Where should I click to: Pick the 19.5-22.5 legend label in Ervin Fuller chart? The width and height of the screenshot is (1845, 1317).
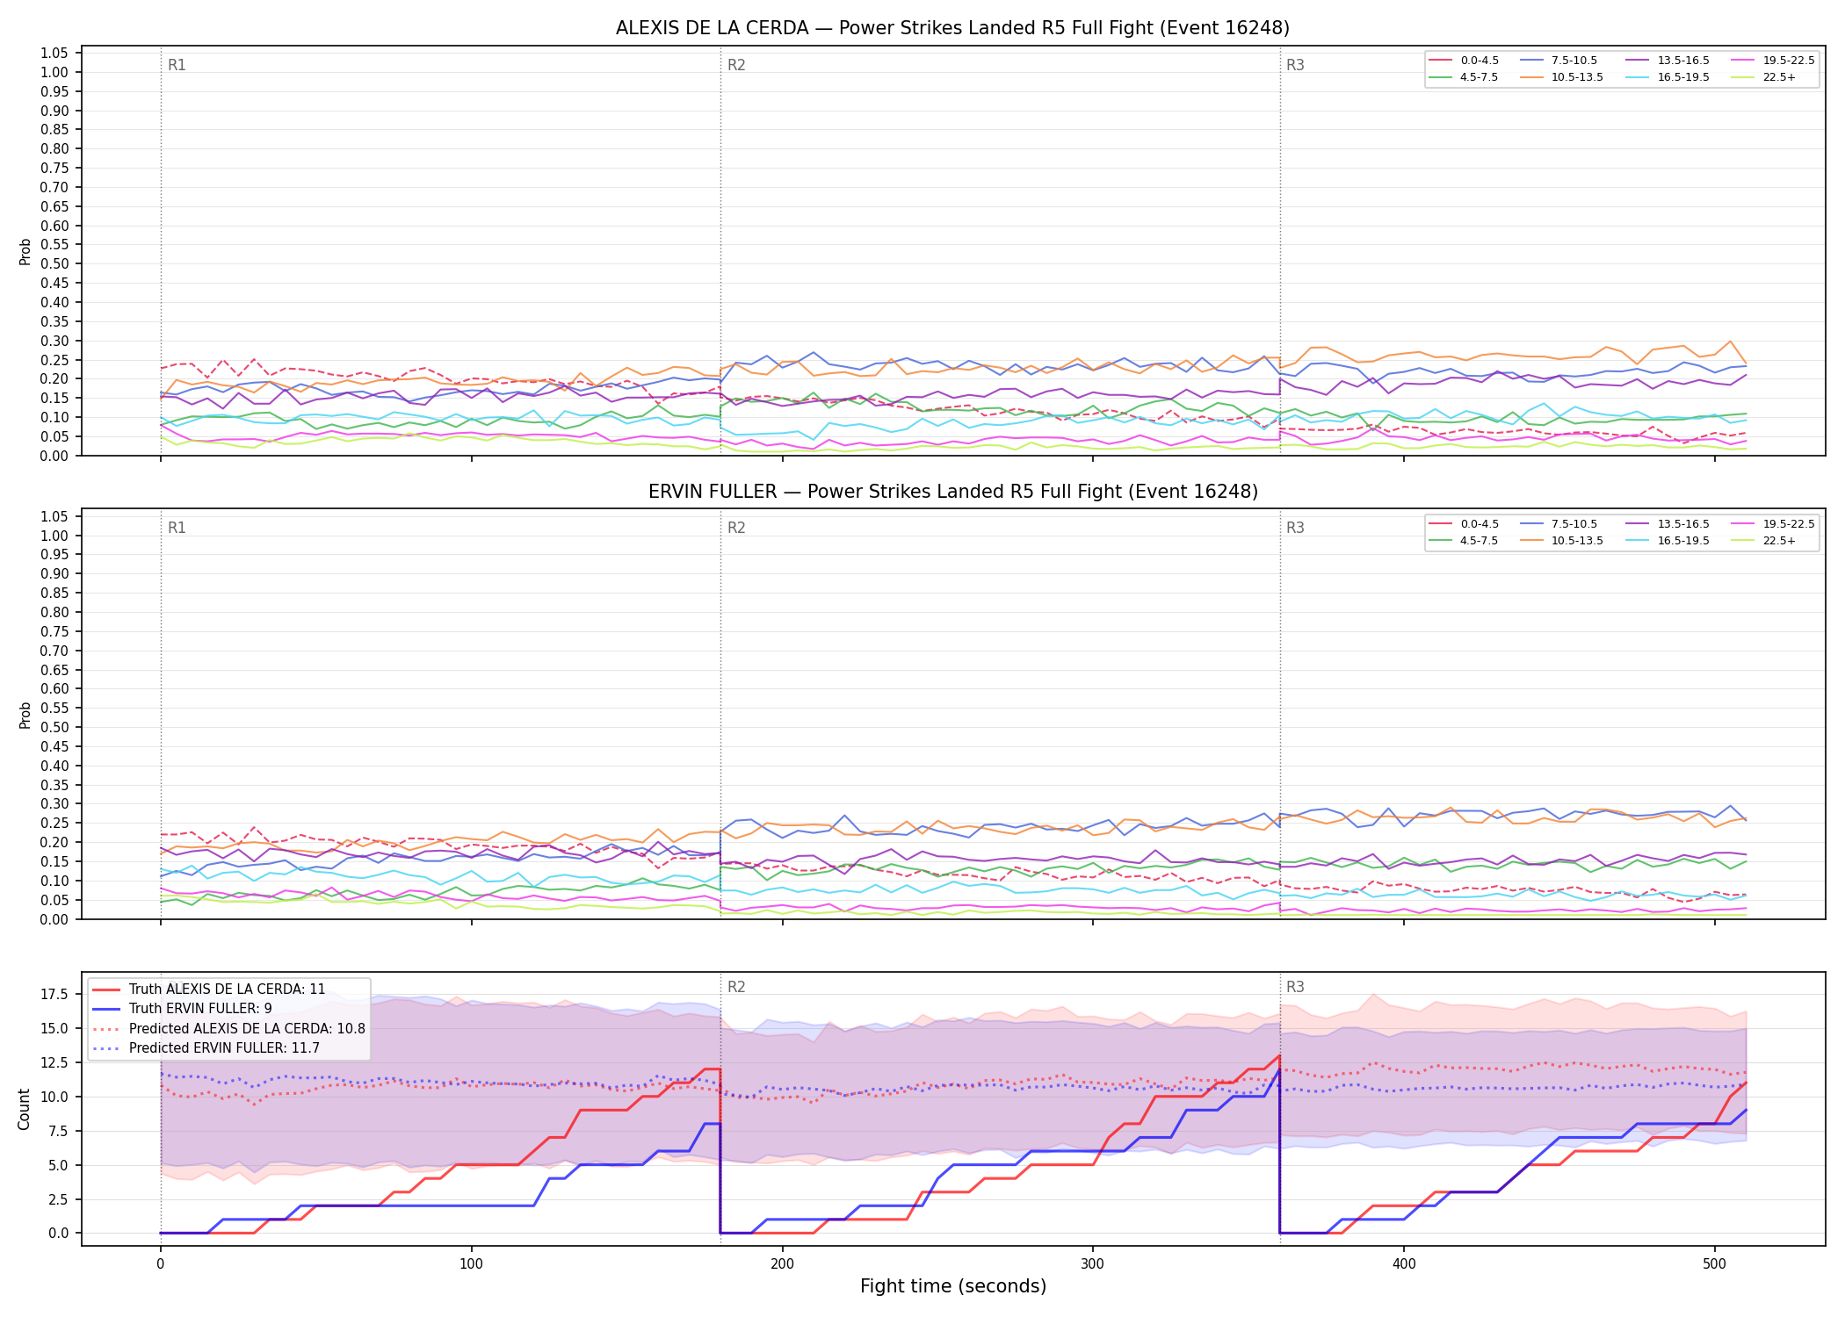click(x=1789, y=524)
